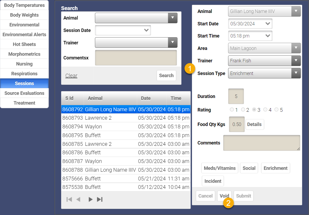Screen dimensions: 309x215
Task: Open the Start Date dropdown
Action: [x=250, y=24]
